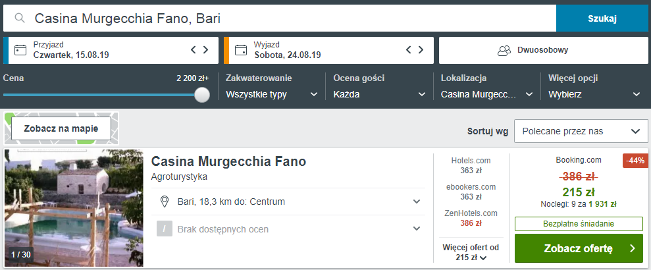Go to previous arrival date

coord(193,50)
